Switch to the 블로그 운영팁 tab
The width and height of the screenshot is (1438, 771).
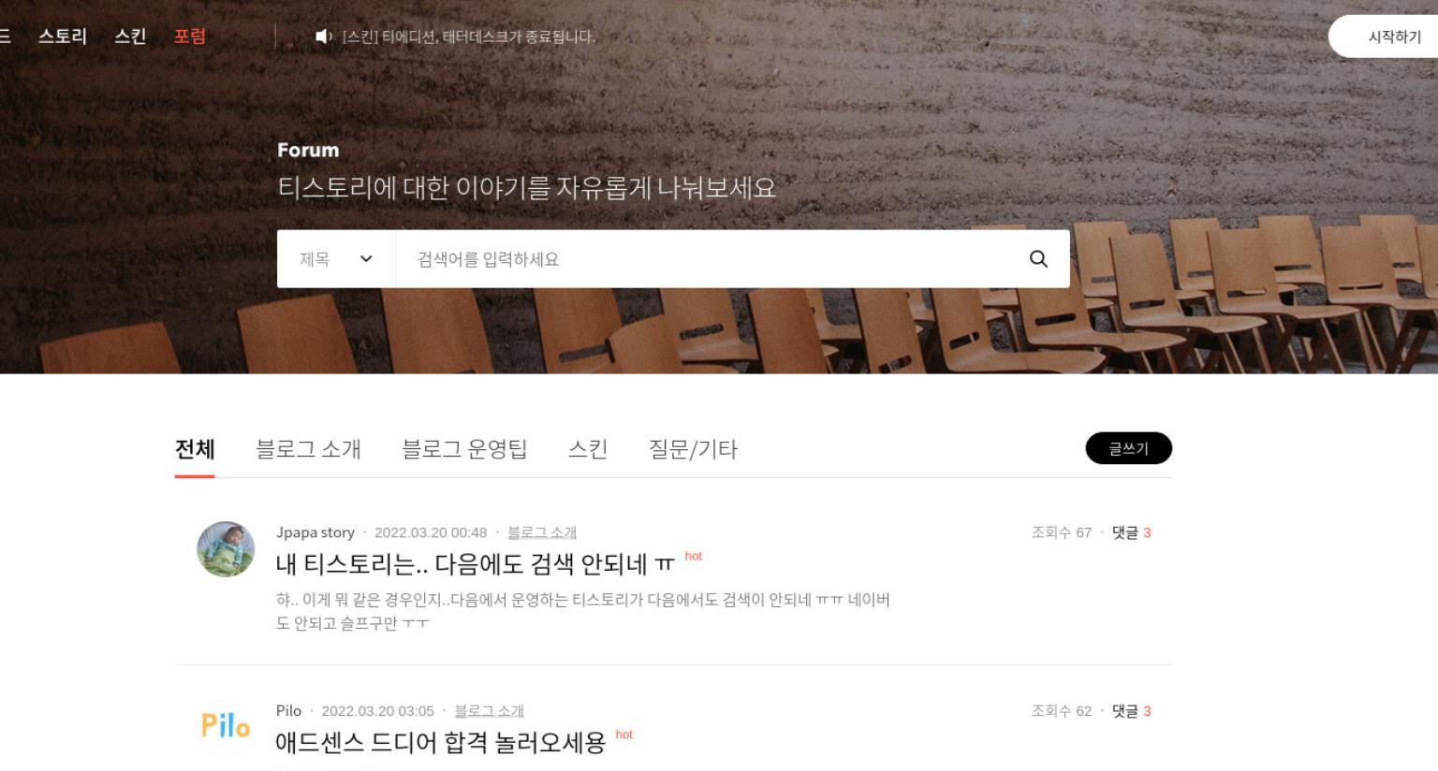[x=464, y=449]
